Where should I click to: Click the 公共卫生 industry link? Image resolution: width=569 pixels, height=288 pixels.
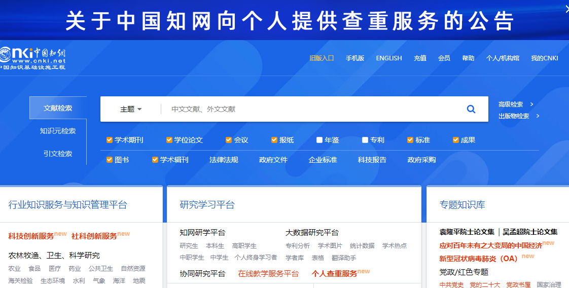coord(101,269)
